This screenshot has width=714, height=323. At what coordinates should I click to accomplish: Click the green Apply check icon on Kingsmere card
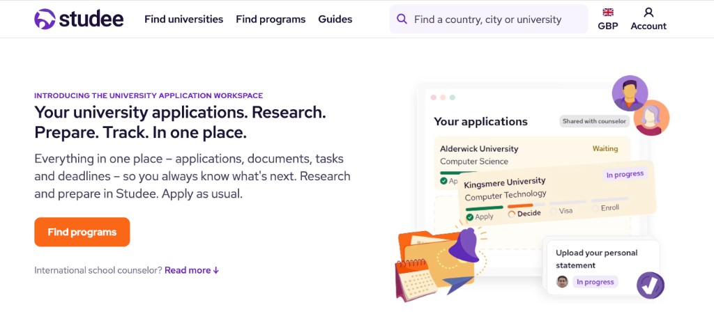point(469,217)
